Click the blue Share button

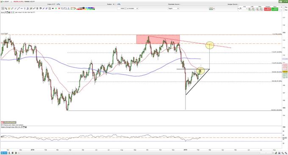[4, 153]
